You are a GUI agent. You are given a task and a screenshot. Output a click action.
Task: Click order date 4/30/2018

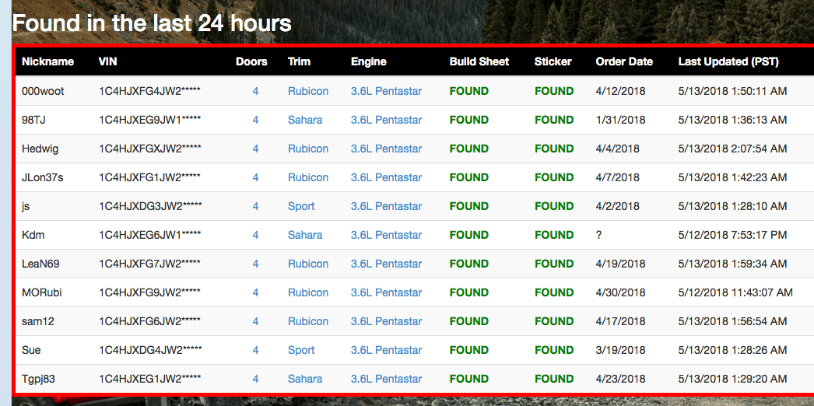(x=620, y=292)
